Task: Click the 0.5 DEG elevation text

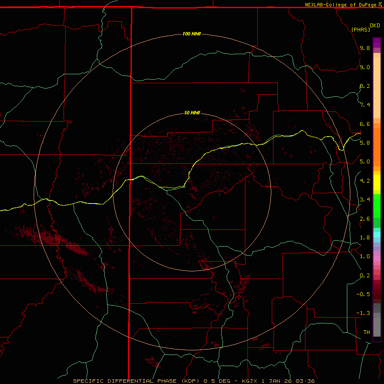Action: 217,381
